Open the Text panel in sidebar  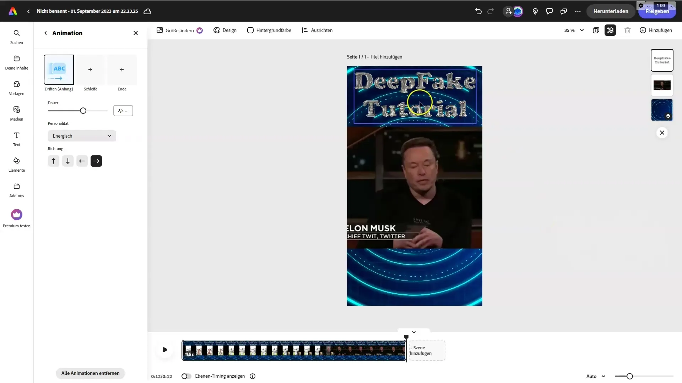pos(17,139)
